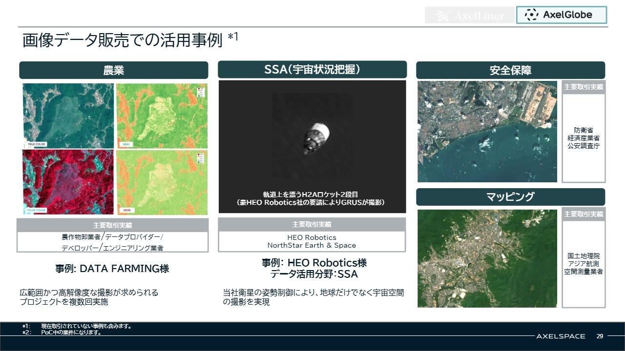Select the 安全保障 header bar
The height and width of the screenshot is (351, 625).
tap(510, 70)
